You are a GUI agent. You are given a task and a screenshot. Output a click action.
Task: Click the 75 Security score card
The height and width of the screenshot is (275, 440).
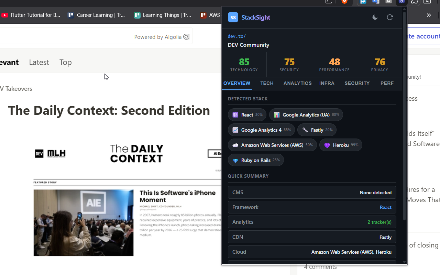(x=289, y=65)
